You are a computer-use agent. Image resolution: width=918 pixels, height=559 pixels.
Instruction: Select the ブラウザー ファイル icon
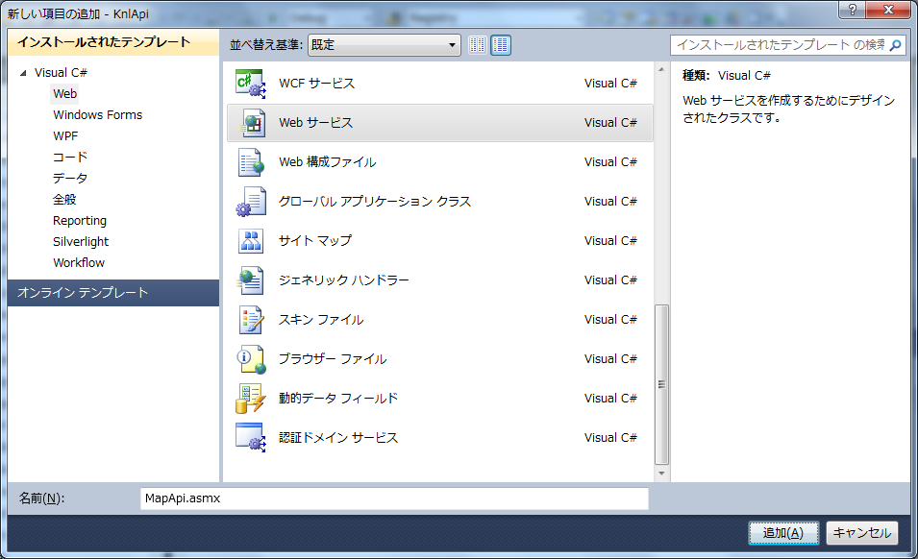[250, 359]
